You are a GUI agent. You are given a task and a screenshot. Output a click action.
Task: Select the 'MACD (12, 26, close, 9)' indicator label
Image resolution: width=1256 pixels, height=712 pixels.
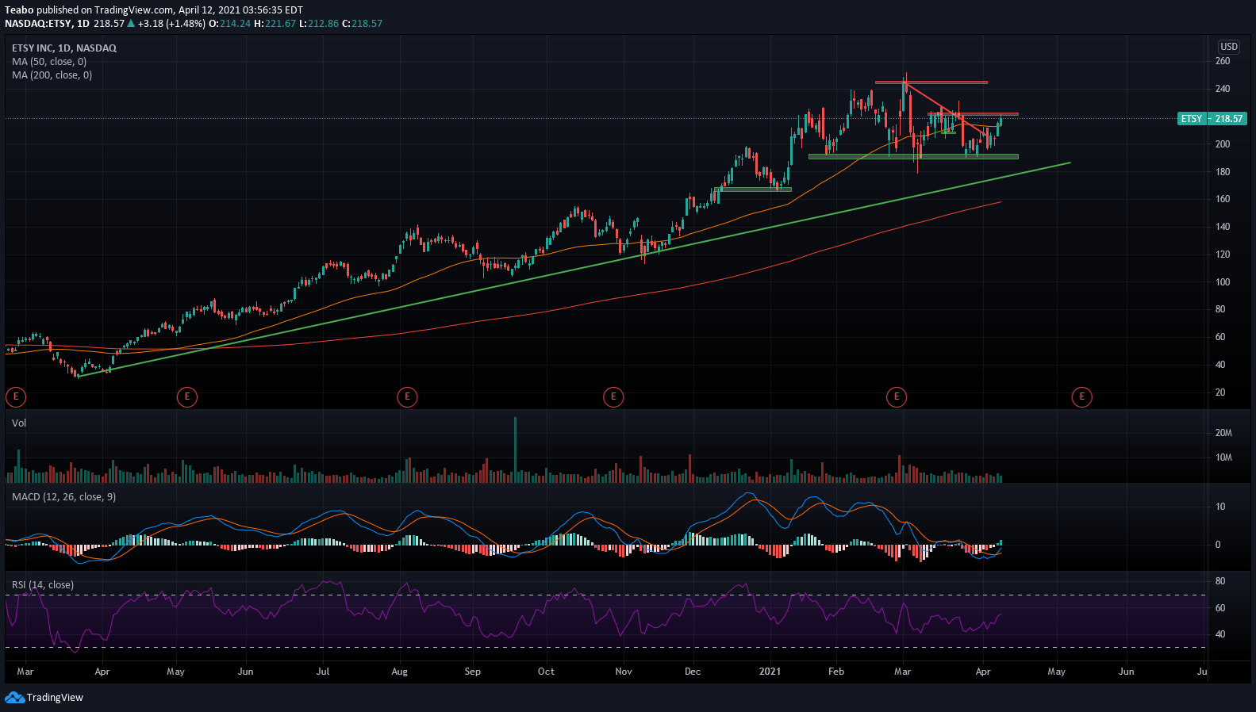pyautogui.click(x=63, y=497)
